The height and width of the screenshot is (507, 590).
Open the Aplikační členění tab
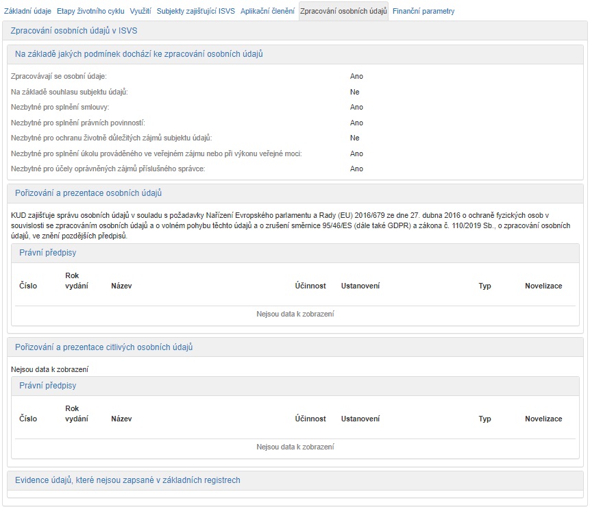(x=267, y=11)
